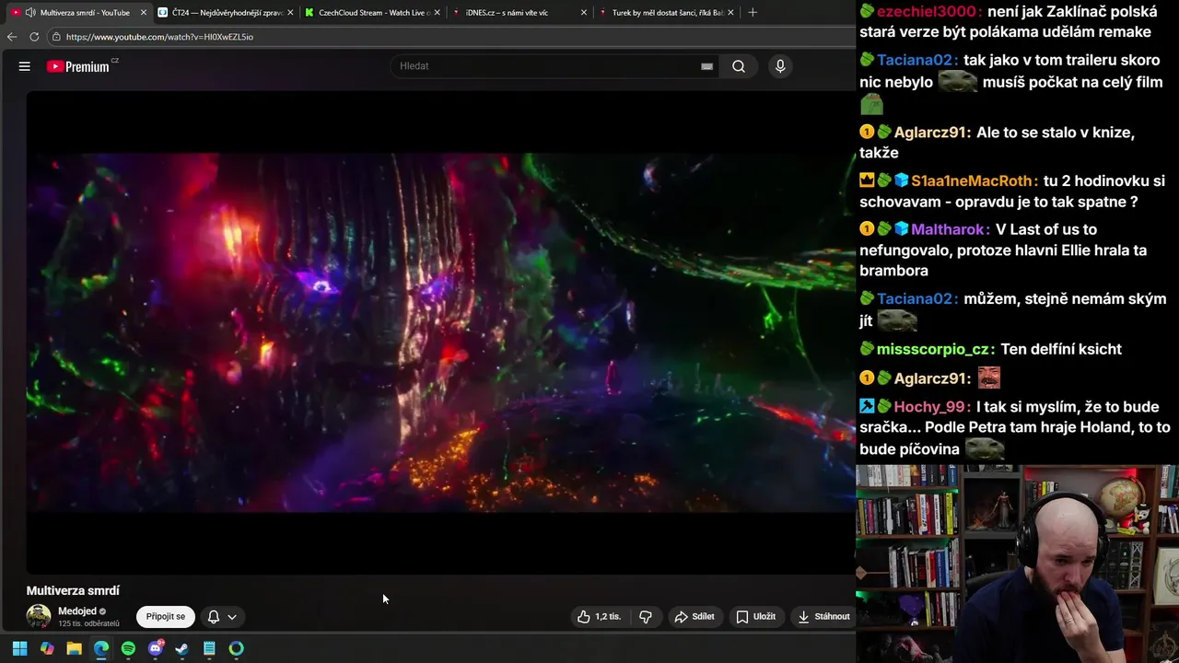Open a new browser tab
Viewport: 1179px width, 663px height.
pos(753,13)
